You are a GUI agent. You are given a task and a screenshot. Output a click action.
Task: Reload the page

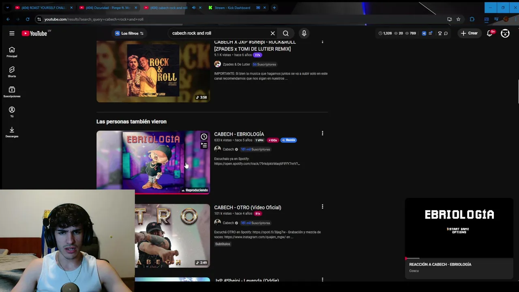pyautogui.click(x=28, y=19)
